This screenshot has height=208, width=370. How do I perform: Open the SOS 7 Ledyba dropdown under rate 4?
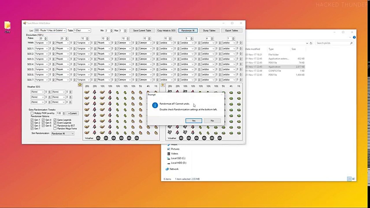pyautogui.click(x=208, y=80)
